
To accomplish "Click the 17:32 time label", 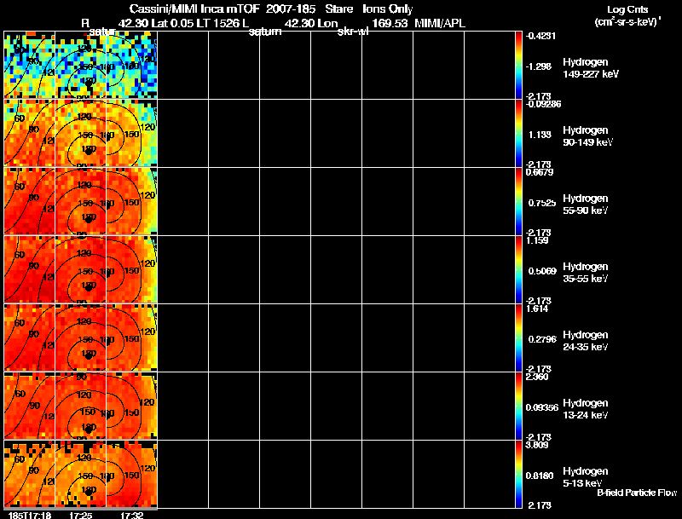I will pyautogui.click(x=132, y=515).
